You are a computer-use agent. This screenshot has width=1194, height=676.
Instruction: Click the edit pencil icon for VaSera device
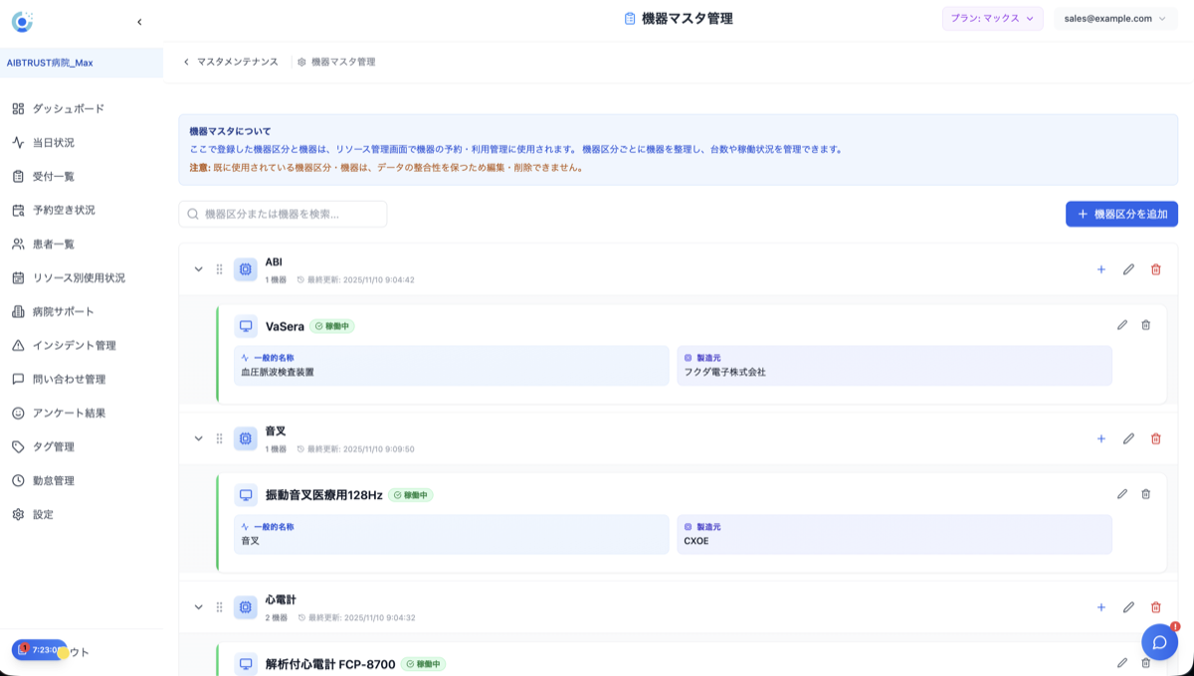(1122, 325)
